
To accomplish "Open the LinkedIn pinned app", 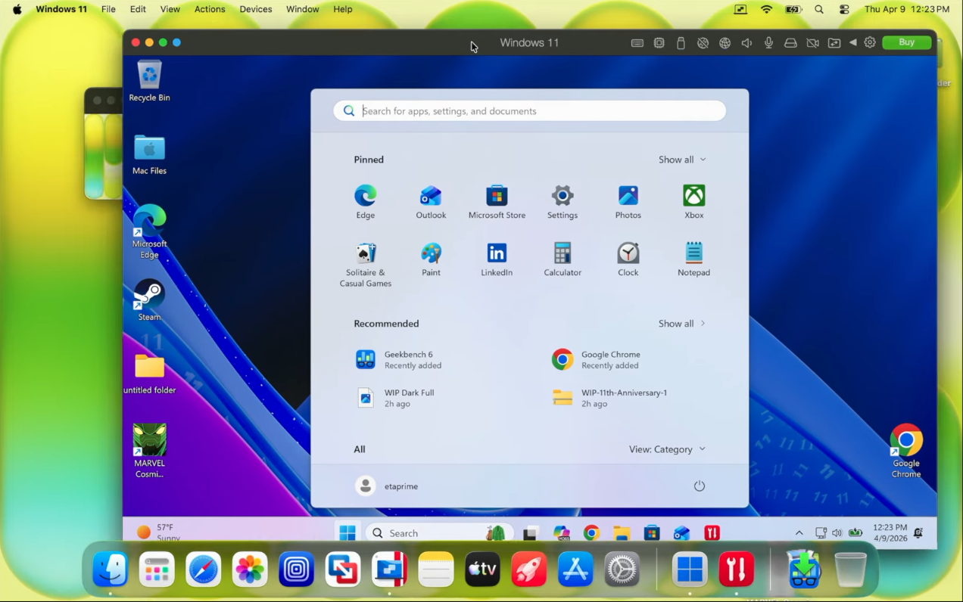I will 497,259.
